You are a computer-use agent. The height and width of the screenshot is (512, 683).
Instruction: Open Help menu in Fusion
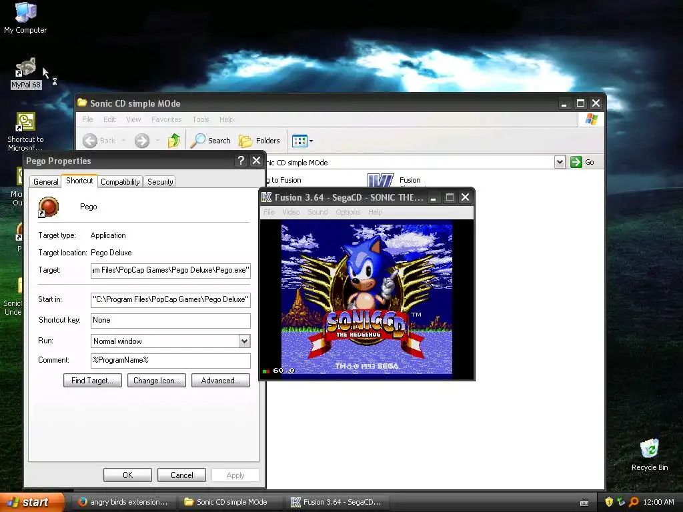click(x=375, y=212)
